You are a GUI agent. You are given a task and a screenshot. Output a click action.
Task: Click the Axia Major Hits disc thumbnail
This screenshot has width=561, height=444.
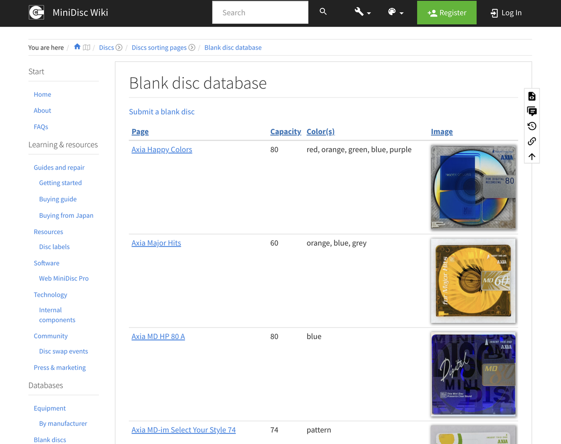pos(473,280)
